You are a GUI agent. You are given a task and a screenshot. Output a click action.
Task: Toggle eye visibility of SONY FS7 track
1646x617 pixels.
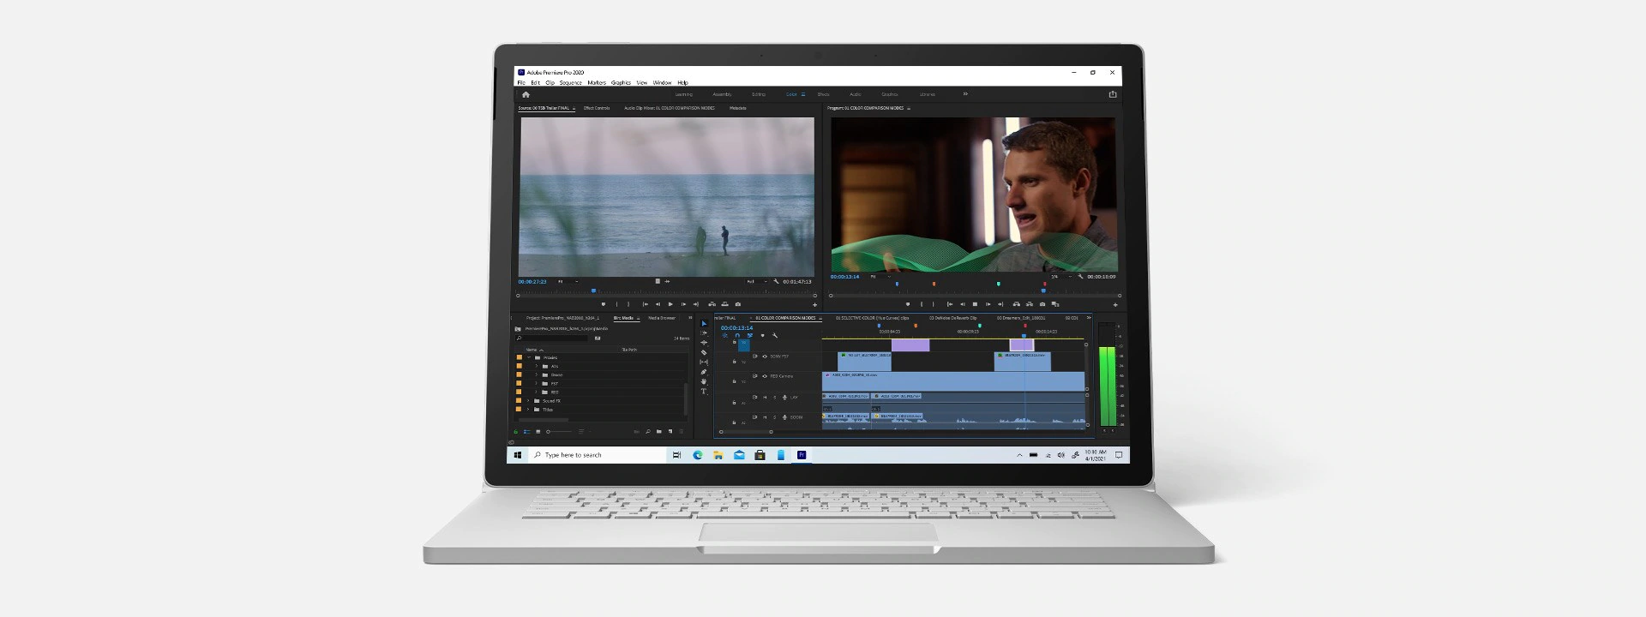pyautogui.click(x=765, y=356)
